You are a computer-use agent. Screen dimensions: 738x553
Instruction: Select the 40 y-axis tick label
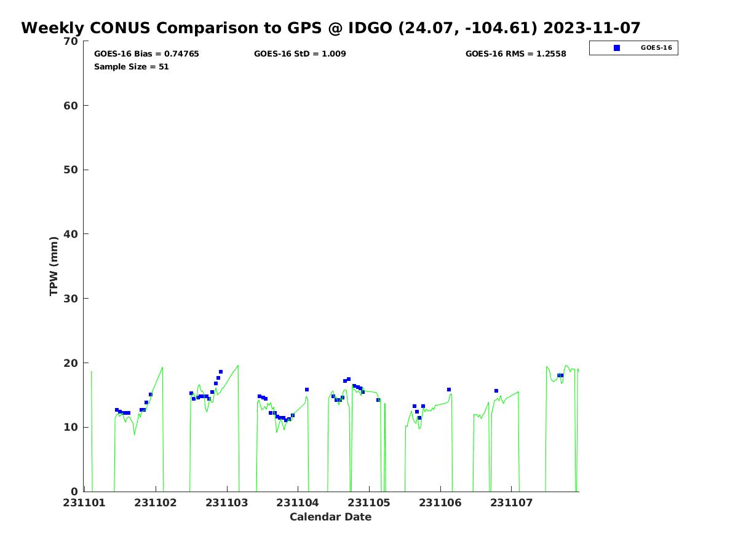pyautogui.click(x=71, y=234)
